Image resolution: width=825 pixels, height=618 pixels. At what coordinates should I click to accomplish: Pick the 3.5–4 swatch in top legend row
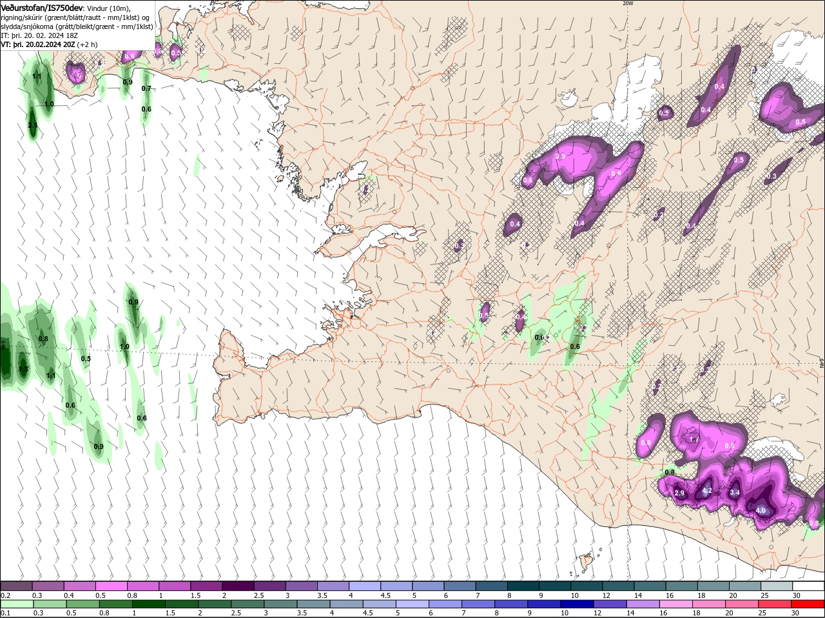coord(333,586)
